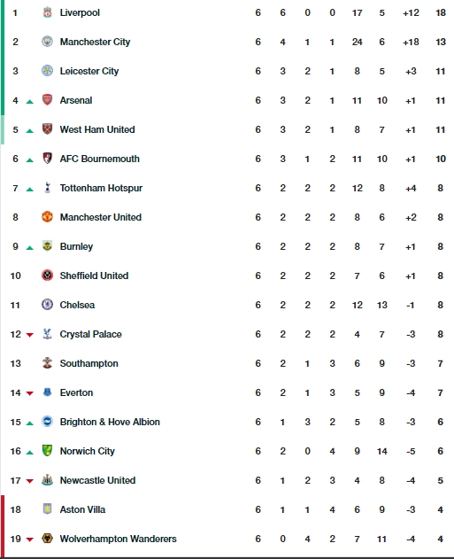Click the Liverpool club crest
Image resolution: width=454 pixels, height=559 pixels.
click(48, 12)
